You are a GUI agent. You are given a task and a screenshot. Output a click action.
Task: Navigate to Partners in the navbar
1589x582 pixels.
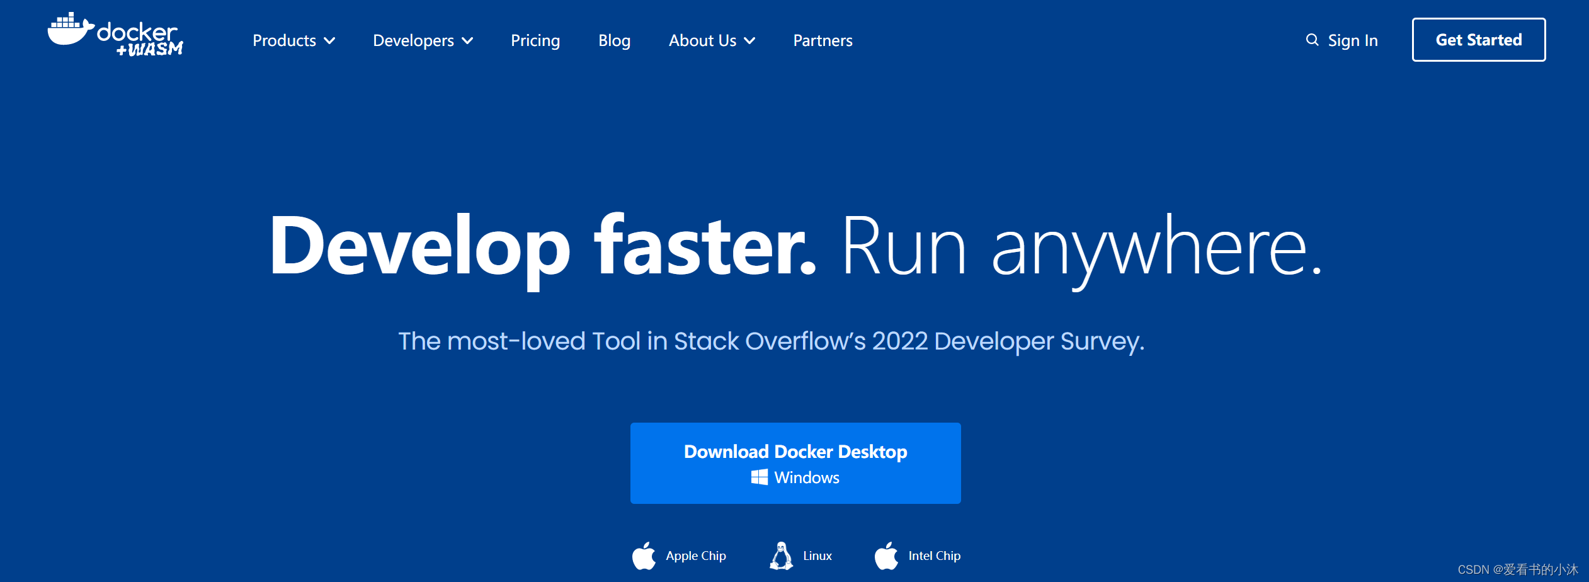coord(823,41)
